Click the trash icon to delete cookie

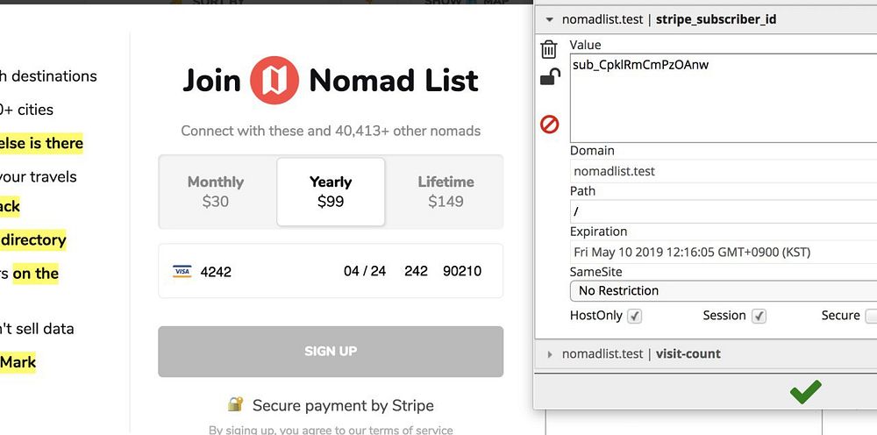[549, 49]
